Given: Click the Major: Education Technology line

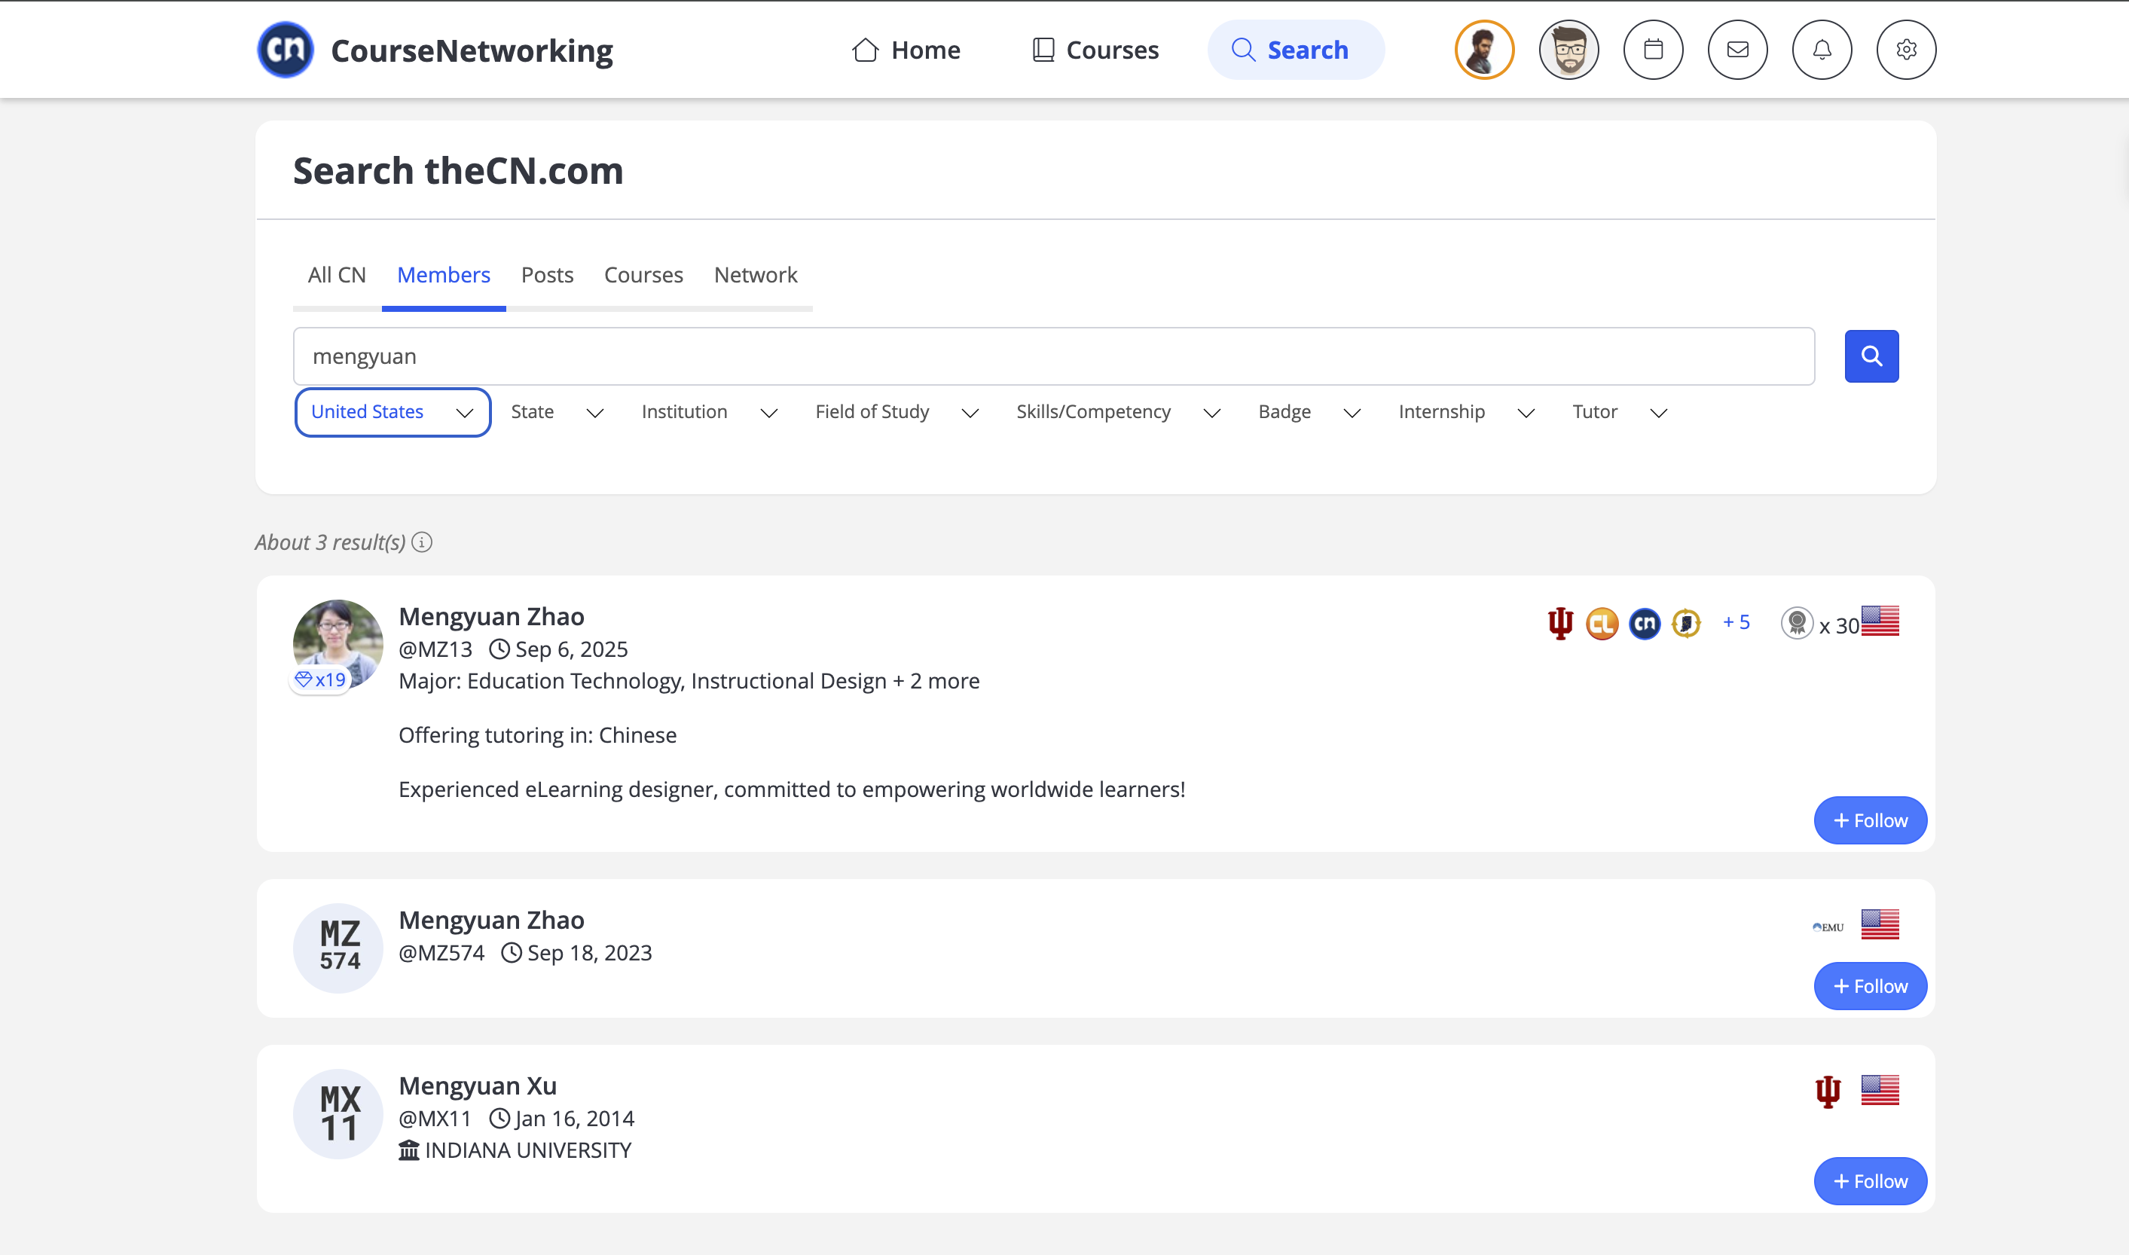Looking at the screenshot, I should pyautogui.click(x=689, y=681).
